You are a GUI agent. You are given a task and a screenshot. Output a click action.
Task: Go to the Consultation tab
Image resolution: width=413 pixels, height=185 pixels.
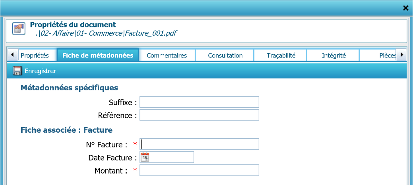click(225, 55)
